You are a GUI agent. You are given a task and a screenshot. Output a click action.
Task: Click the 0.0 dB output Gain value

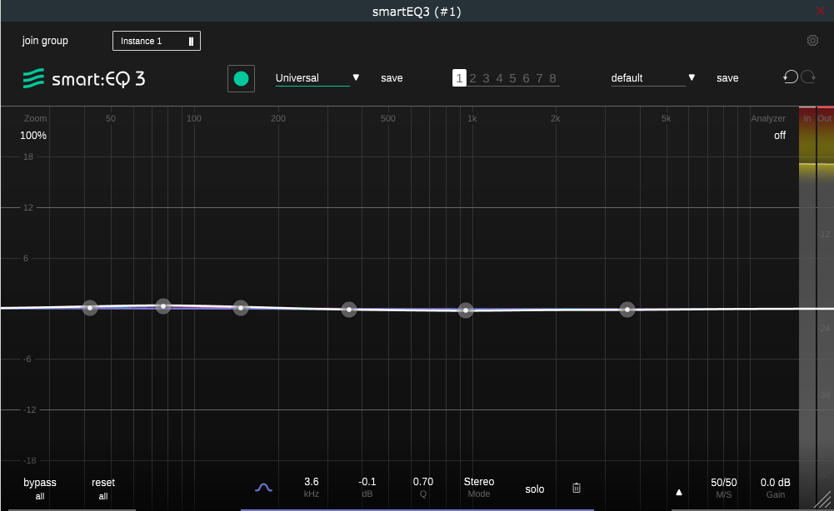(x=775, y=483)
